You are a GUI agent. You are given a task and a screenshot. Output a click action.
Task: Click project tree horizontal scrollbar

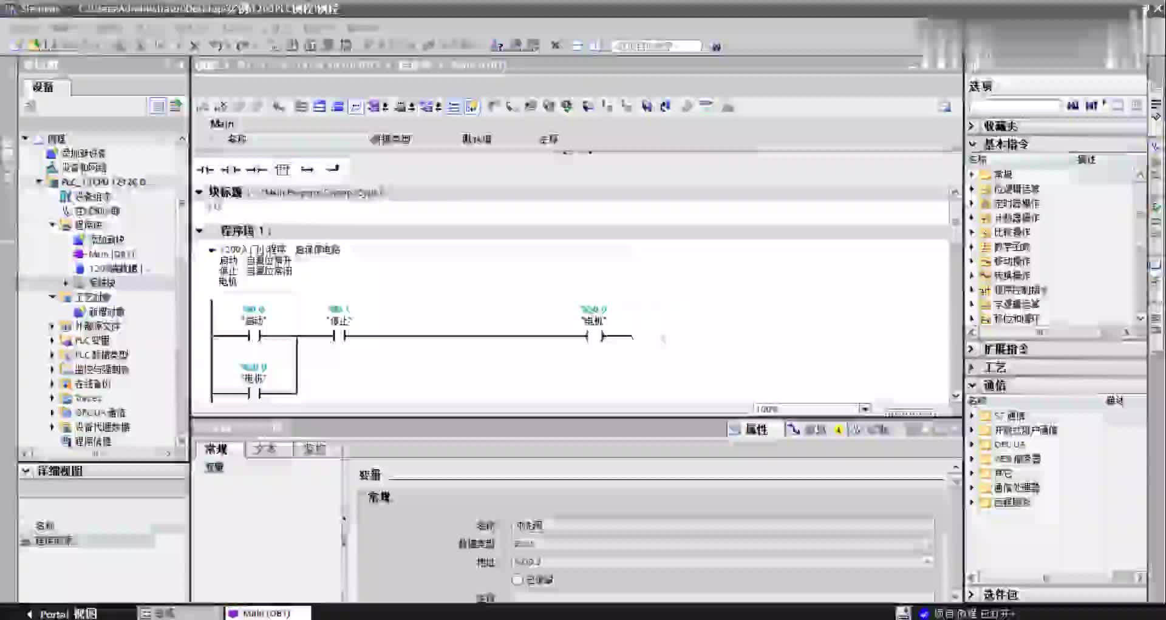click(x=96, y=453)
